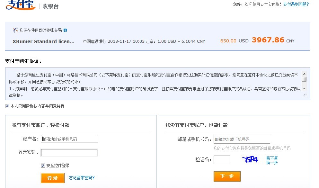Focus the 验证码 input field
The height and width of the screenshot is (188, 319).
(222, 160)
